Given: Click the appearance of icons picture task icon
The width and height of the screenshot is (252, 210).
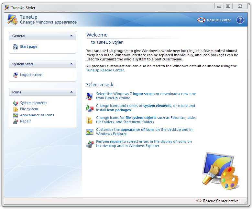Looking at the screenshot, I should (90, 132).
